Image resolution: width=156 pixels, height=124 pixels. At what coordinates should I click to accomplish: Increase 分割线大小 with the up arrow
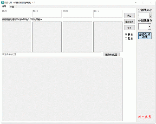tap(151, 14)
